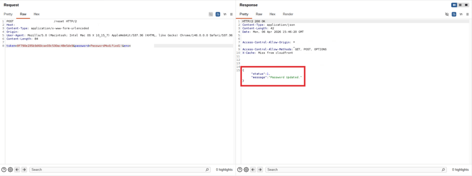Toggle show newline characters in Request
The height and width of the screenshot is (176, 472).
coord(225,14)
